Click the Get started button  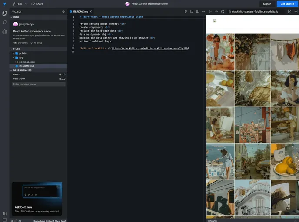(x=287, y=4)
